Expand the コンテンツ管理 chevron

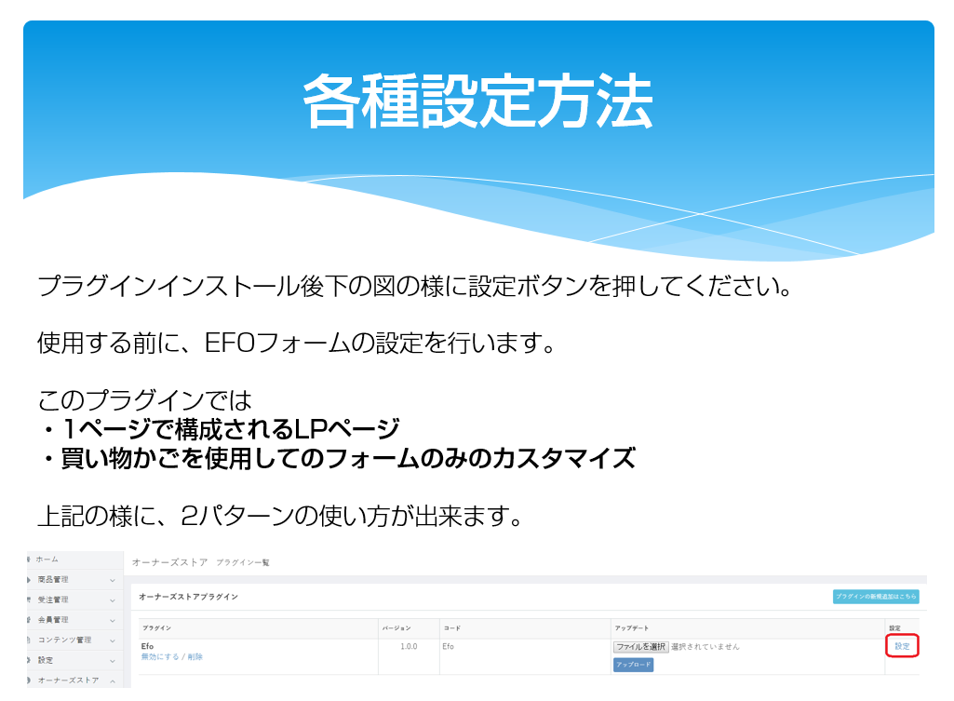click(x=113, y=640)
